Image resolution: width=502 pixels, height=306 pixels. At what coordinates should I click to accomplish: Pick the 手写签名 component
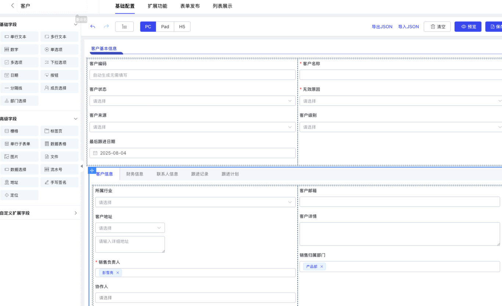tap(60, 183)
